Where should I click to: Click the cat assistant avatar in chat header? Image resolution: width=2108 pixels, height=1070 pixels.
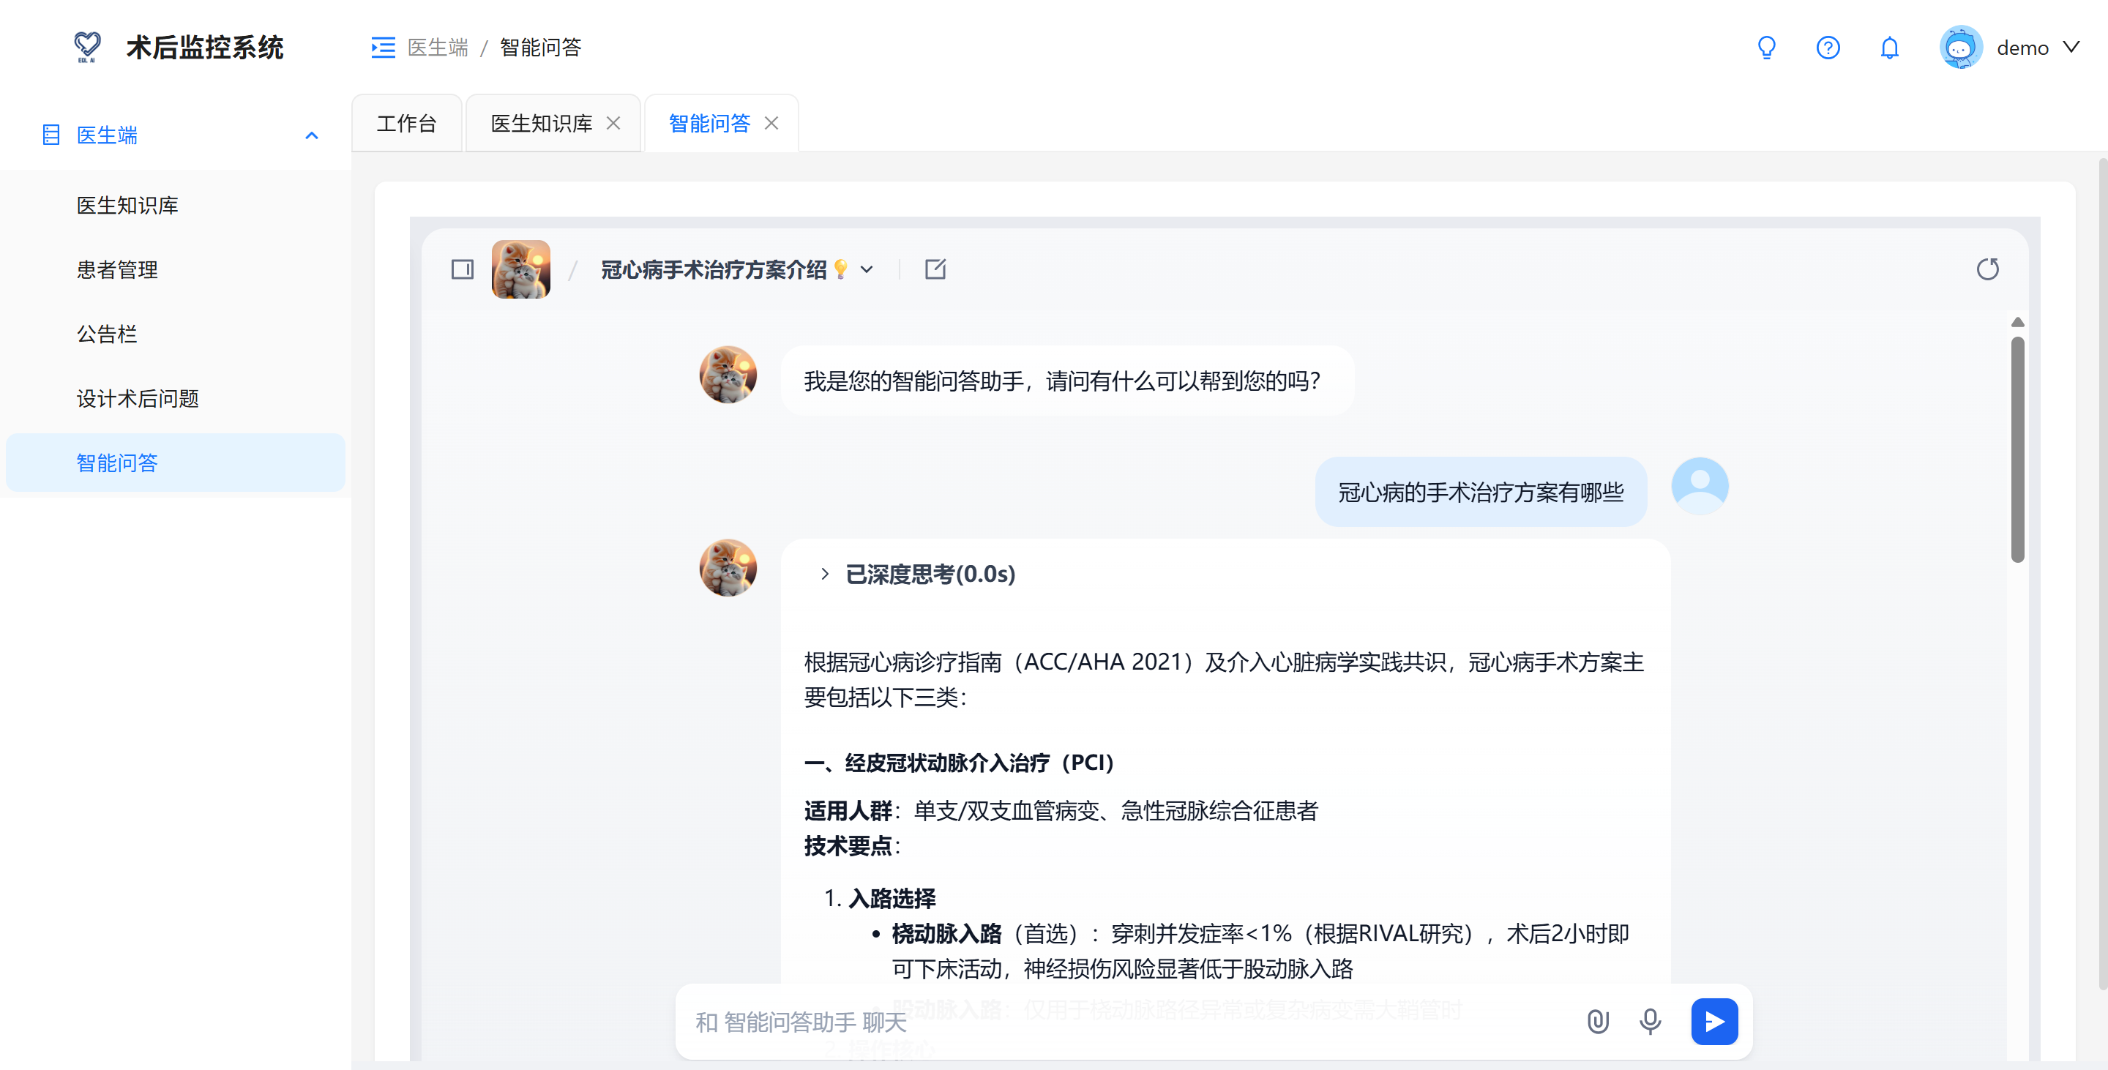[x=520, y=269]
